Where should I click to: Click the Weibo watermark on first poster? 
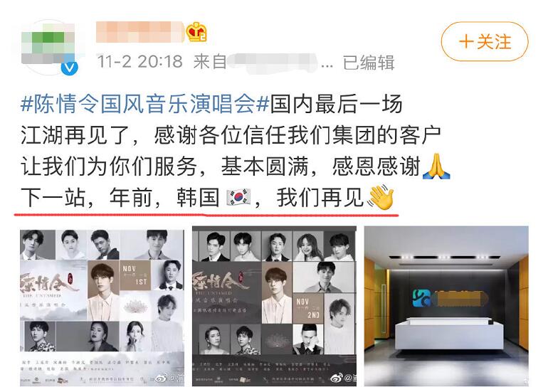coord(169,378)
